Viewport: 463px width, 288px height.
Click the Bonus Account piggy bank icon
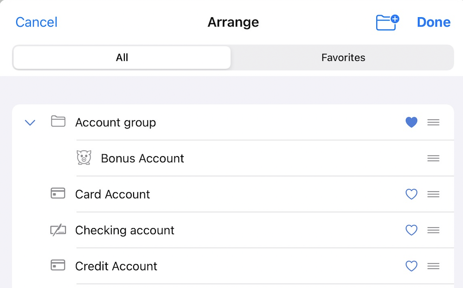pyautogui.click(x=84, y=158)
